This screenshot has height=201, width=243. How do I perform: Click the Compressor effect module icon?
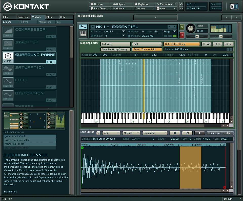8,32
